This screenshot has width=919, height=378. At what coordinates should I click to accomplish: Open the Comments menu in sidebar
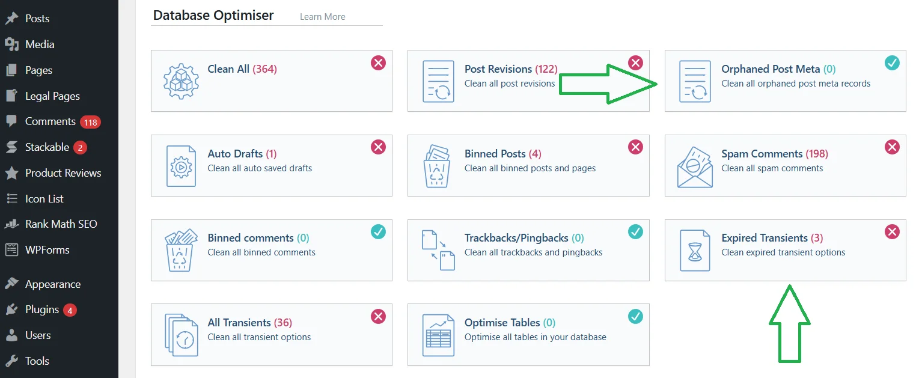50,121
